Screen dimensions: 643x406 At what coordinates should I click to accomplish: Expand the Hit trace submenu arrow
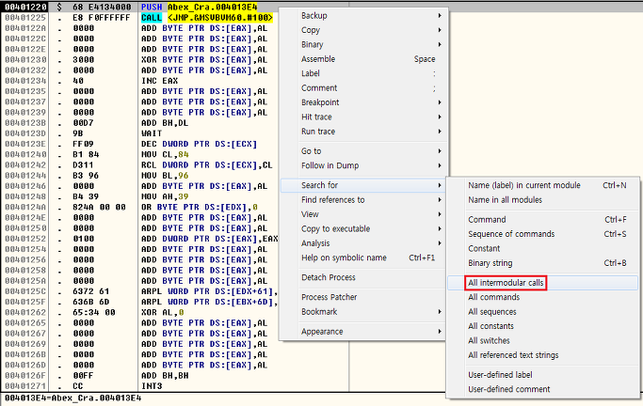click(x=440, y=117)
